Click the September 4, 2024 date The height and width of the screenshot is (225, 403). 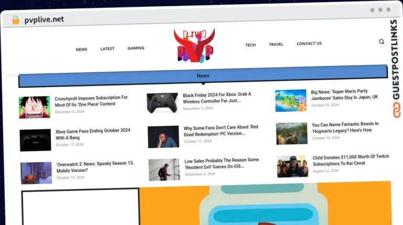pyautogui.click(x=200, y=174)
